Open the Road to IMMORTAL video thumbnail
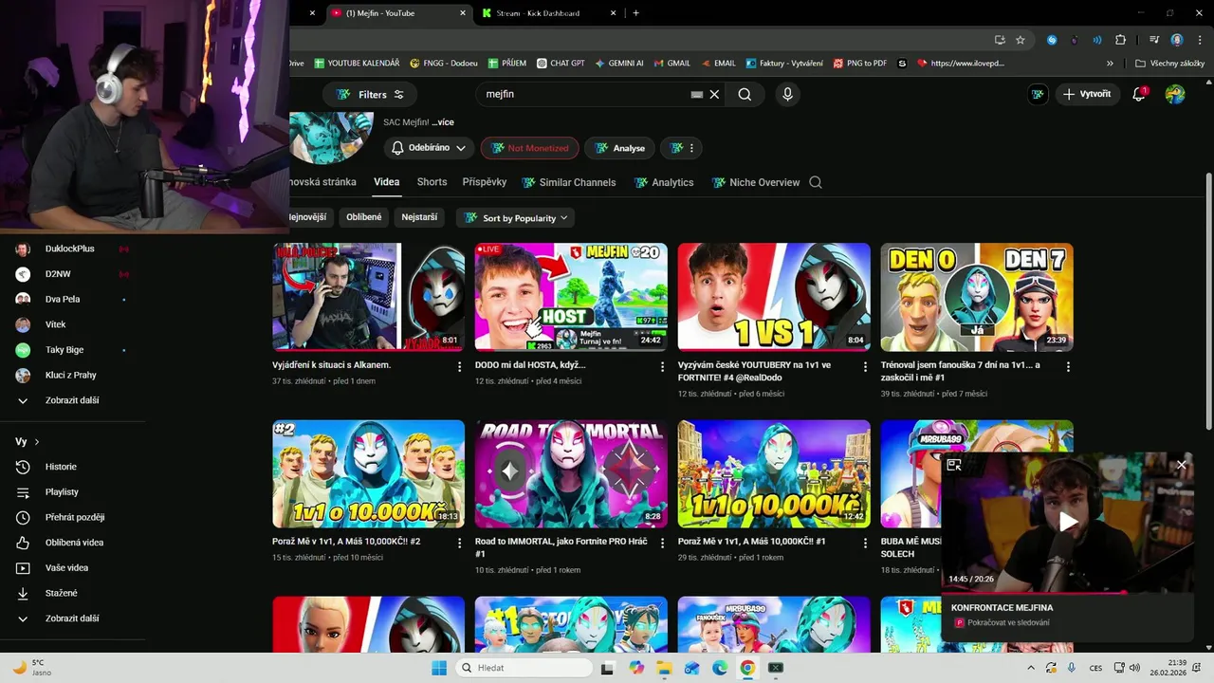Image resolution: width=1214 pixels, height=683 pixels. 571,473
